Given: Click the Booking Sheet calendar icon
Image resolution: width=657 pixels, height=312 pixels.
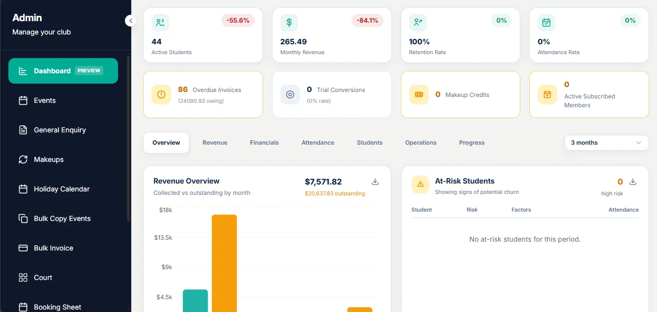Looking at the screenshot, I should (23, 307).
